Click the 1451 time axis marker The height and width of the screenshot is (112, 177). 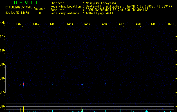(x=19, y=24)
